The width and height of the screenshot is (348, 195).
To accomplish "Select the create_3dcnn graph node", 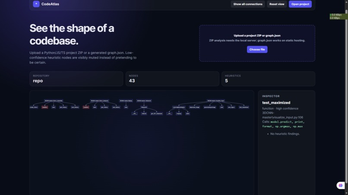I will [x=34, y=107].
